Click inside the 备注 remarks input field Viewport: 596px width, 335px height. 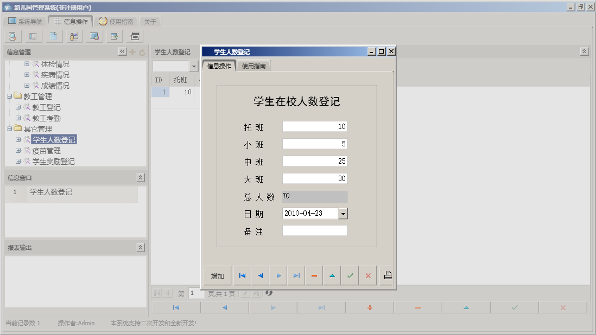coord(314,230)
